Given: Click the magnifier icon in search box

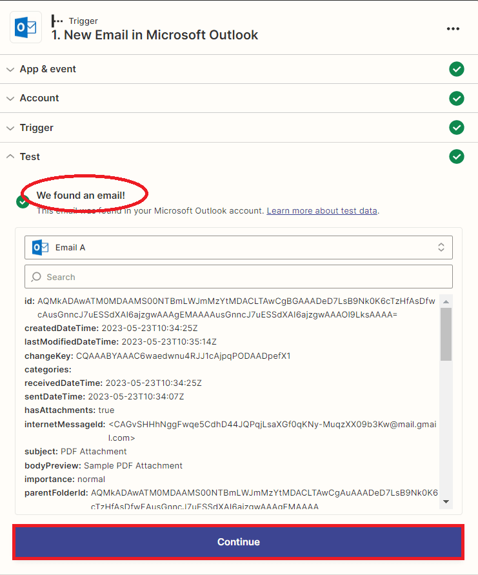Looking at the screenshot, I should (x=37, y=277).
